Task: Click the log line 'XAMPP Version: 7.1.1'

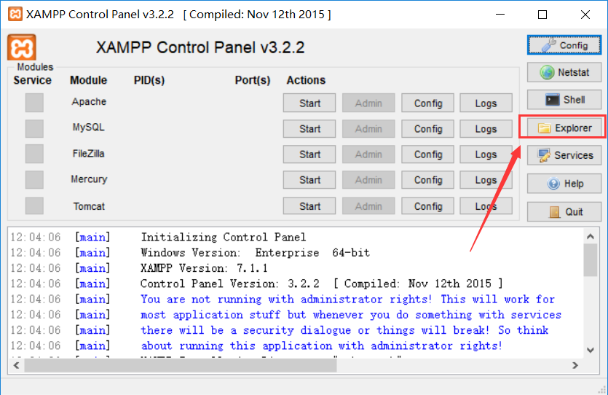Action: [204, 268]
